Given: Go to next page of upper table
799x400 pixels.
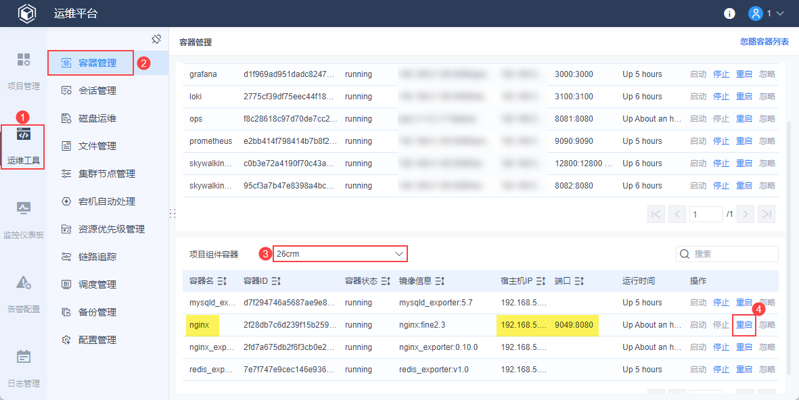Looking at the screenshot, I should (746, 214).
